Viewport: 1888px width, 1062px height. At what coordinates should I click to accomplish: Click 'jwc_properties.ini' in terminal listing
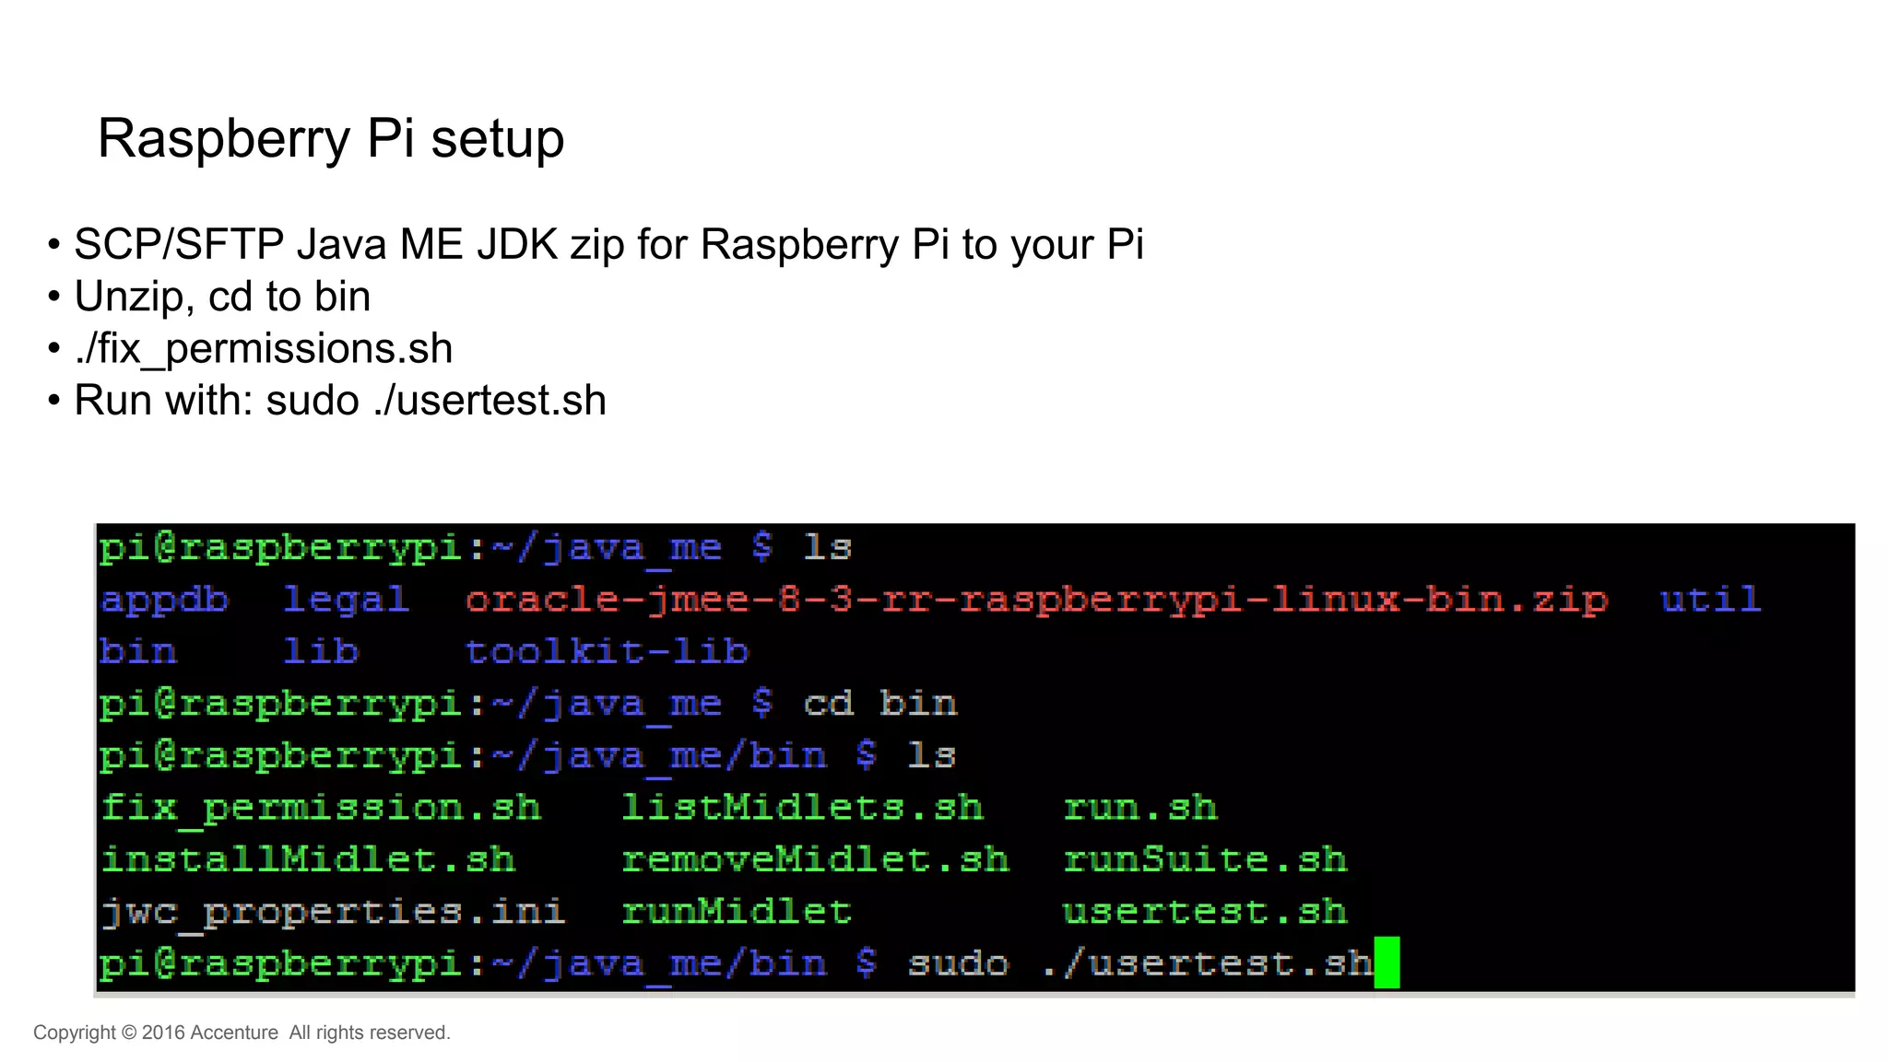pos(333,912)
